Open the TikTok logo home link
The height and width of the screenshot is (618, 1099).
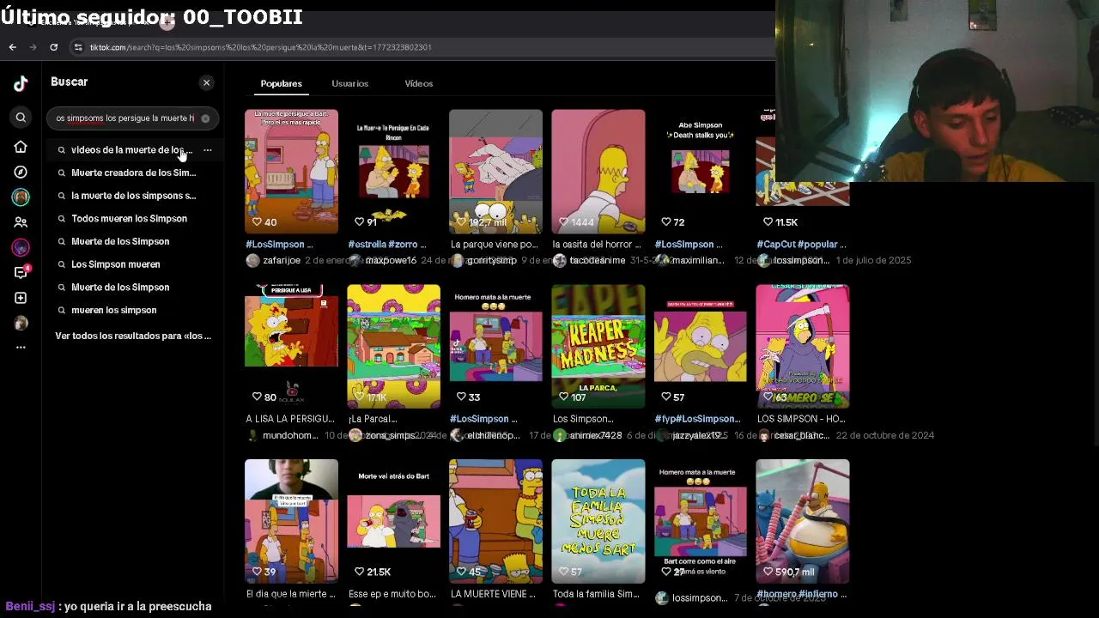point(21,83)
